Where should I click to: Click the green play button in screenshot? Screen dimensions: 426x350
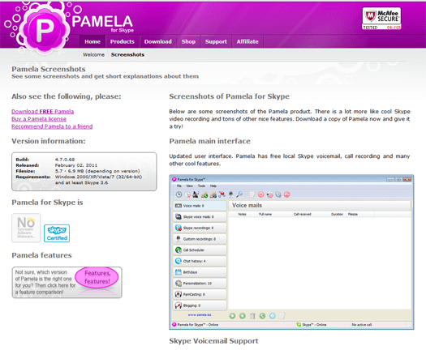pyautogui.click(x=232, y=315)
